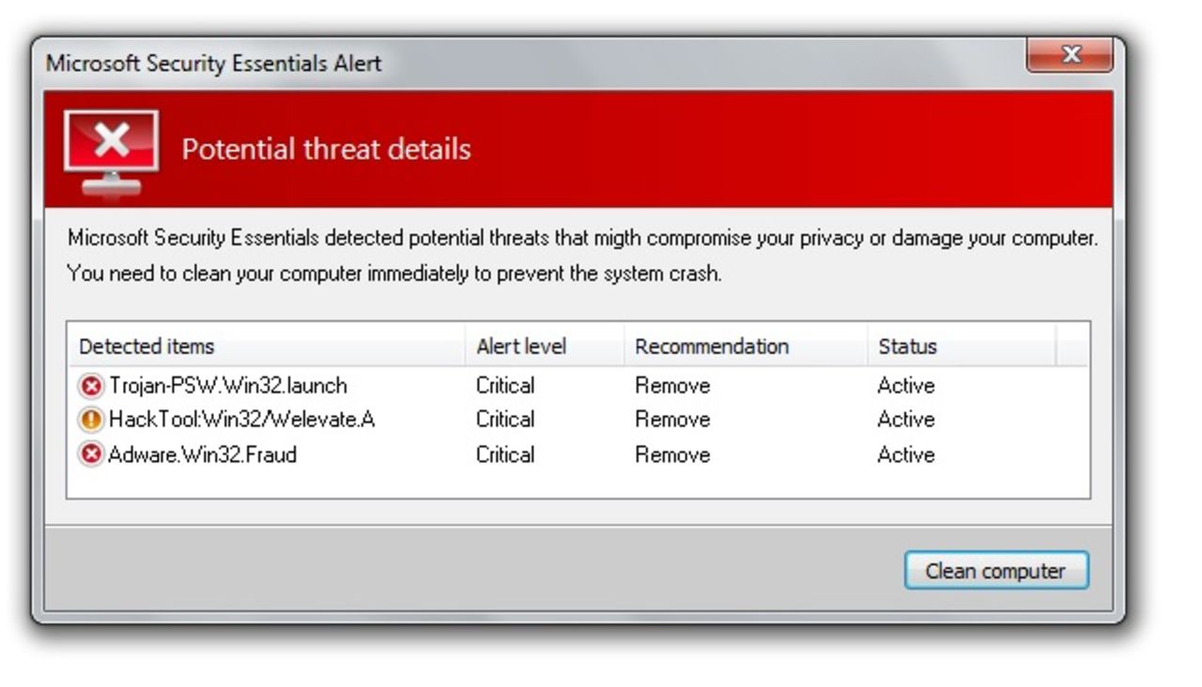
Task: Click the red X icon beside Adware.Win32.Fraud
Action: coord(91,455)
